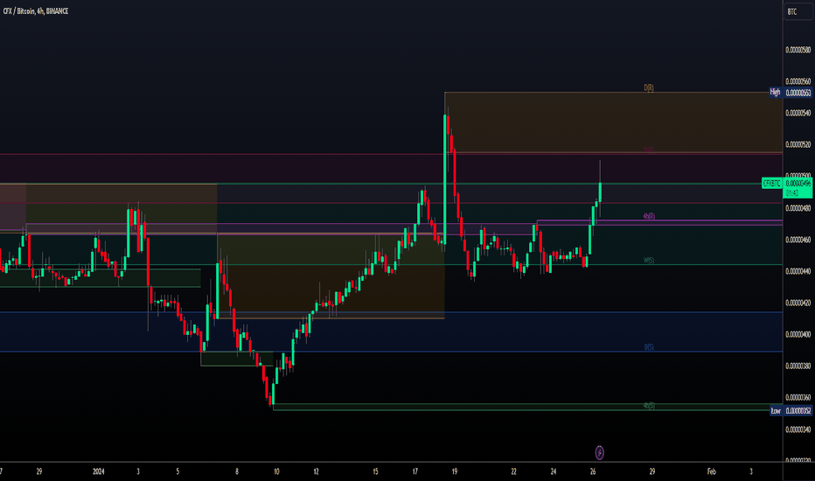Click the green CFXBTC current price tag
Image resolution: width=815 pixels, height=481 pixels.
point(772,184)
